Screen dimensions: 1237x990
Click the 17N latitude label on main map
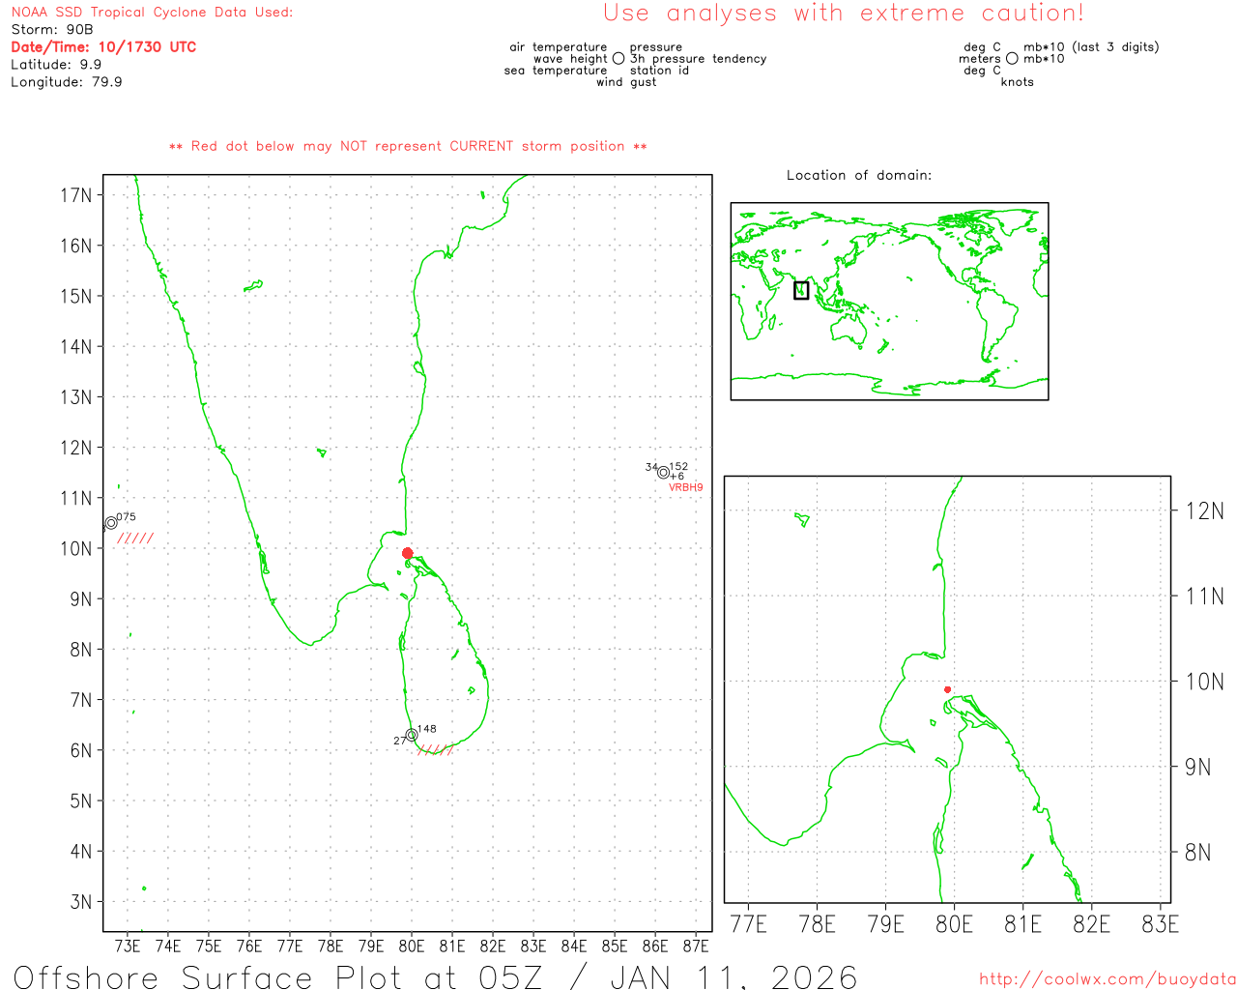76,195
